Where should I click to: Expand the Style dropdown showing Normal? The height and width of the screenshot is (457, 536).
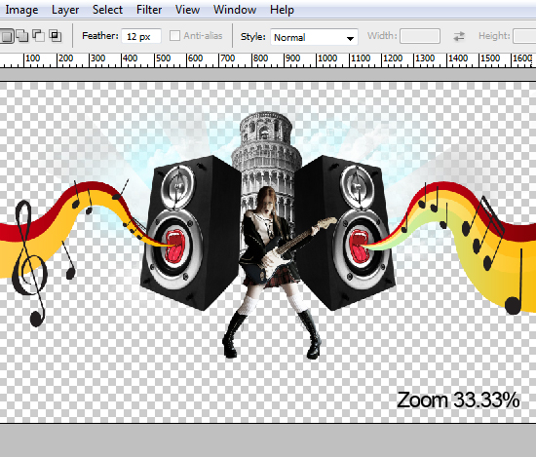click(314, 37)
